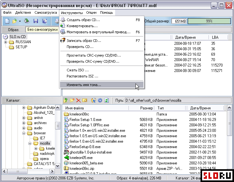Open the Опции menu
The height and width of the screenshot is (182, 234).
tap(91, 12)
